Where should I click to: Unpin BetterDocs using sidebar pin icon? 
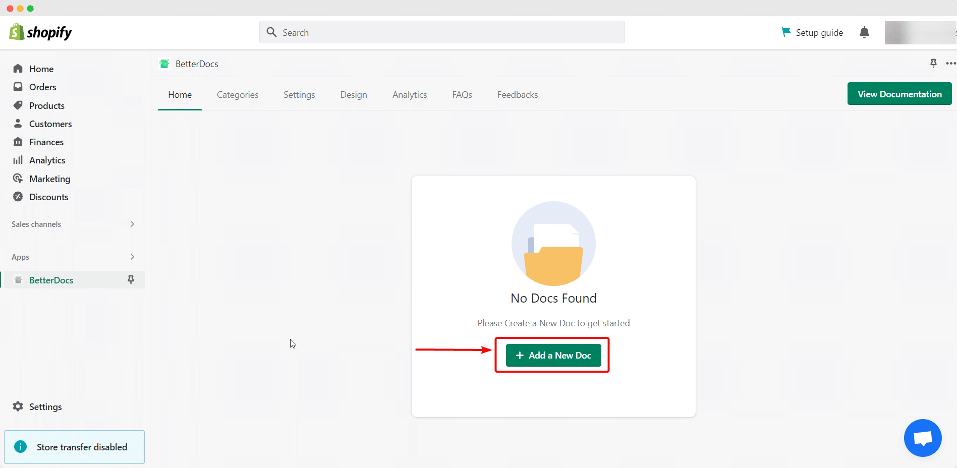tap(131, 279)
